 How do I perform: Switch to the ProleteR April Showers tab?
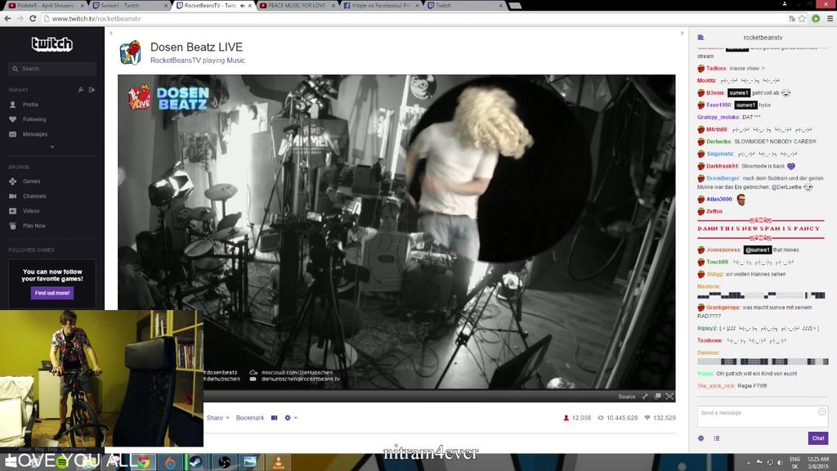coord(46,6)
